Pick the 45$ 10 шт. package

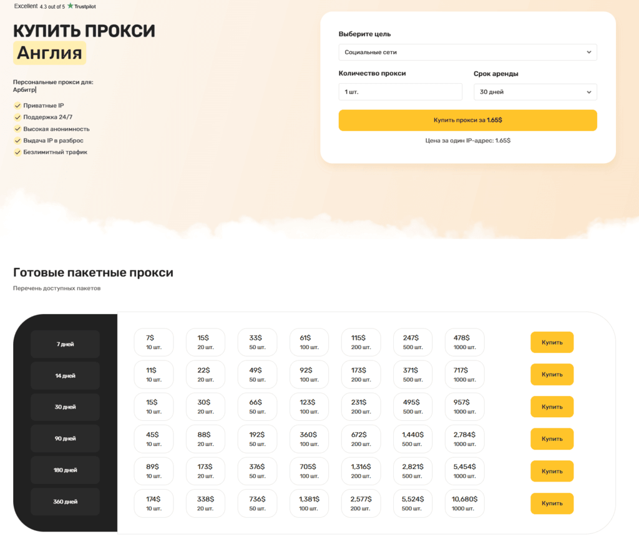(154, 438)
